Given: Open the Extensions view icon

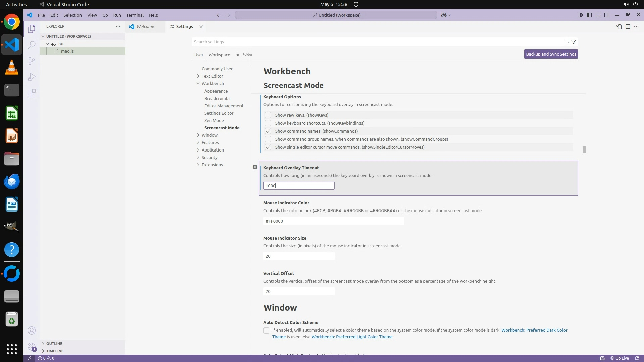Looking at the screenshot, I should 32,93.
